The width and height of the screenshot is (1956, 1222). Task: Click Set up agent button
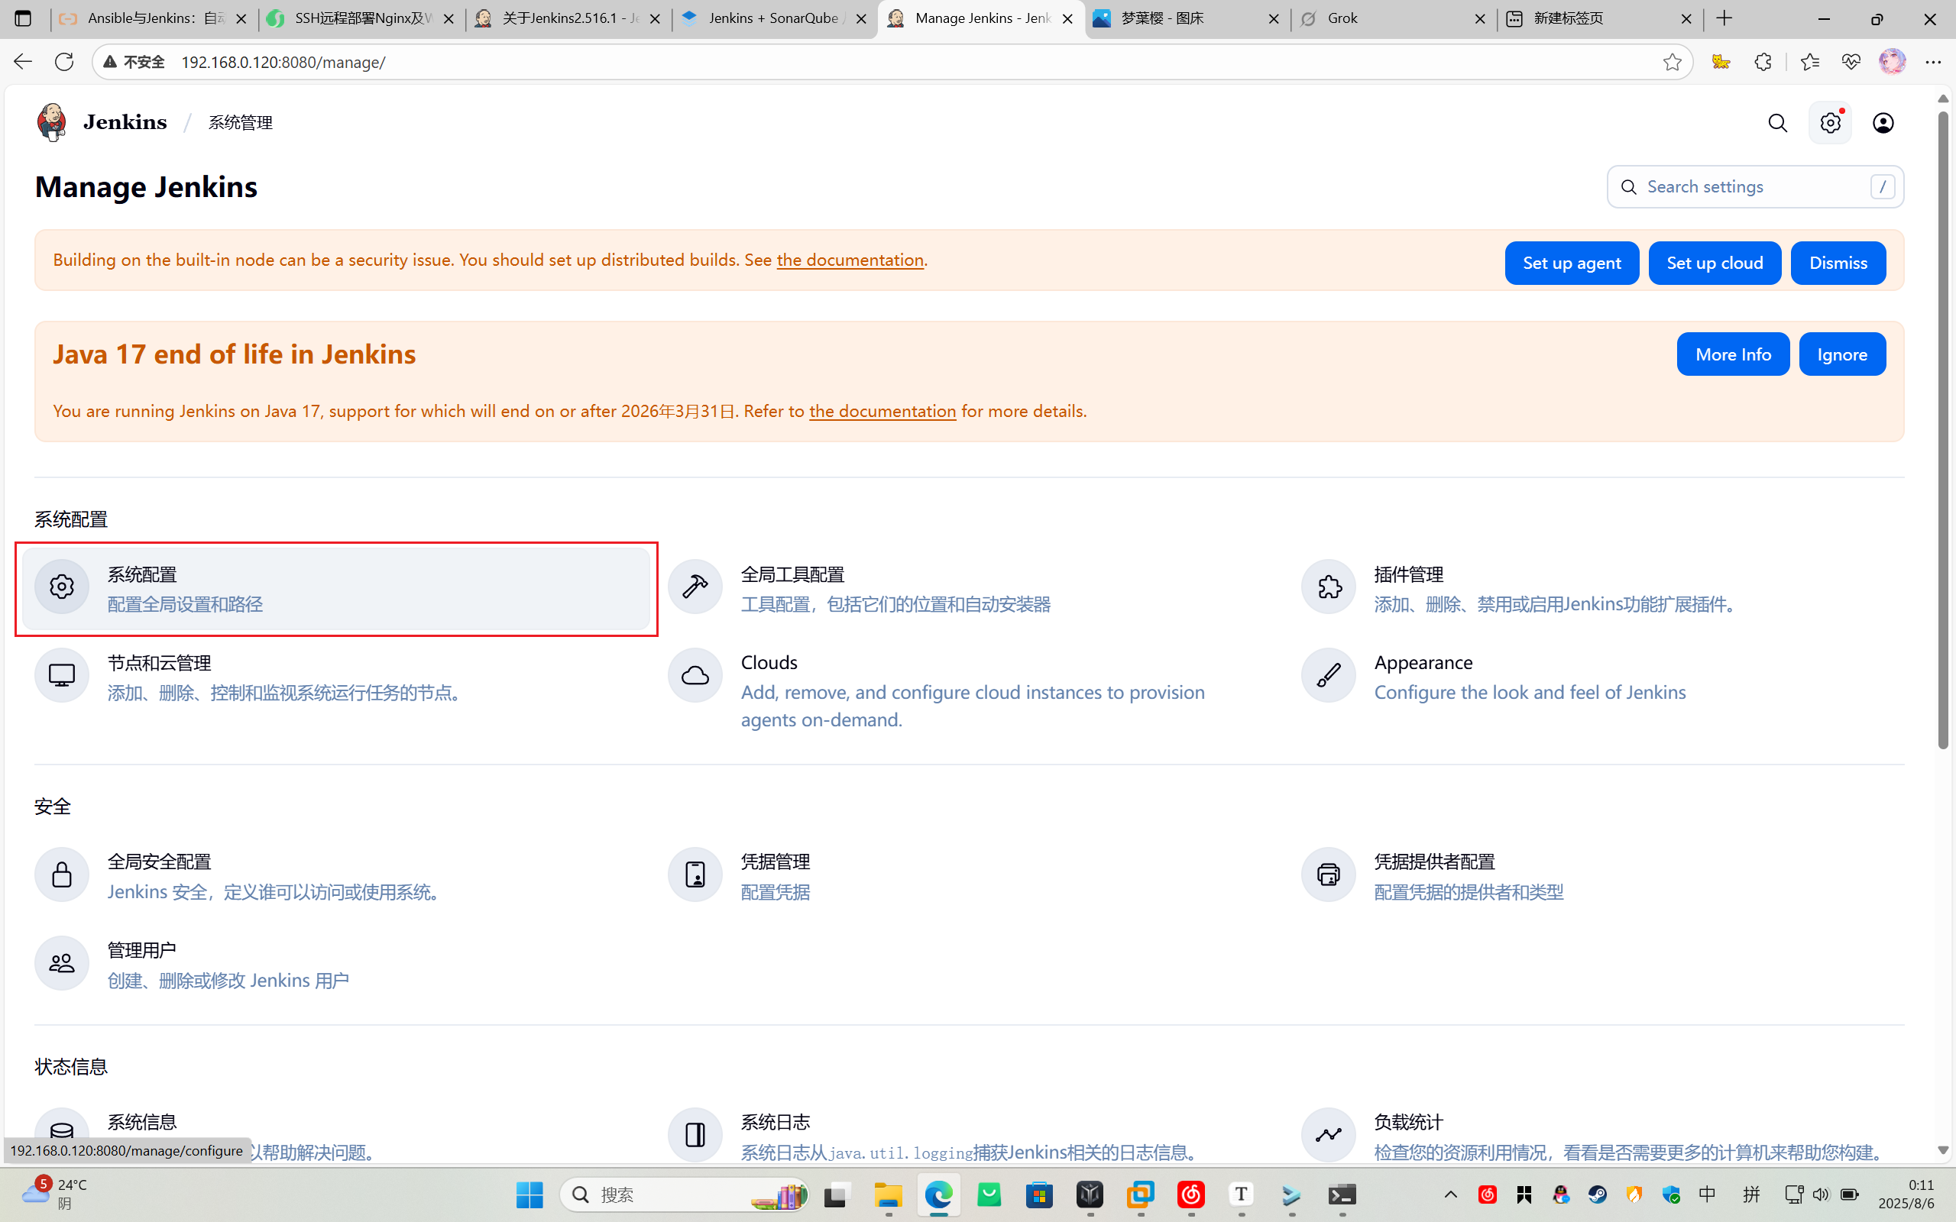tap(1571, 263)
